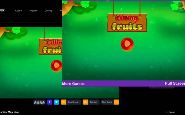
Task: Share via the Twitter bird icon
Action: tap(56, 102)
